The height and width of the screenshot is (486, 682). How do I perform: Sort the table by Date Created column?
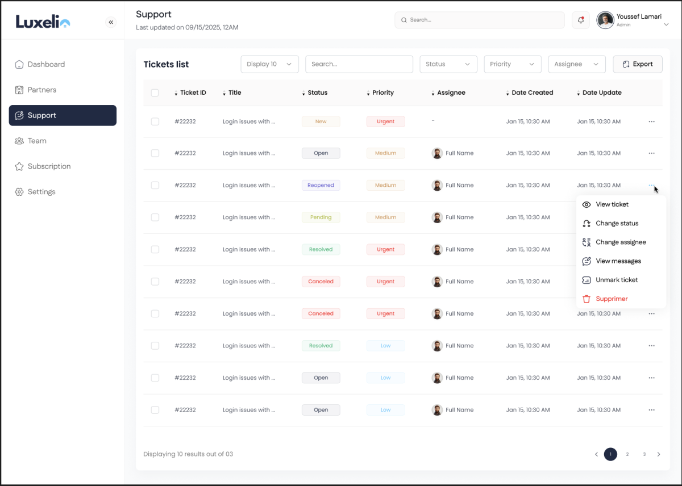[x=531, y=93]
